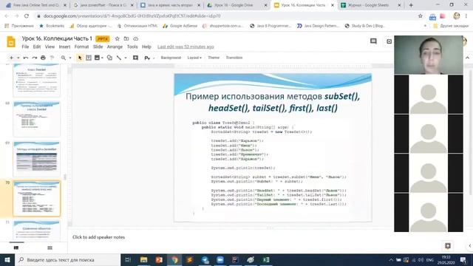The image size is (473, 266).
Task: Reload the page
Action: [27, 16]
